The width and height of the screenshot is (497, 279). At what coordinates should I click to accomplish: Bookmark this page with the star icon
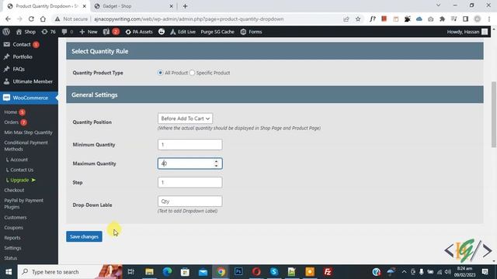pos(358,19)
